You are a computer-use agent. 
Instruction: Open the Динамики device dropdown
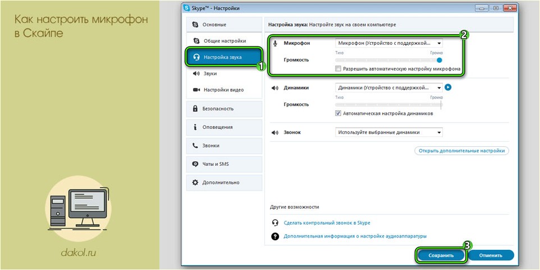[x=389, y=87]
